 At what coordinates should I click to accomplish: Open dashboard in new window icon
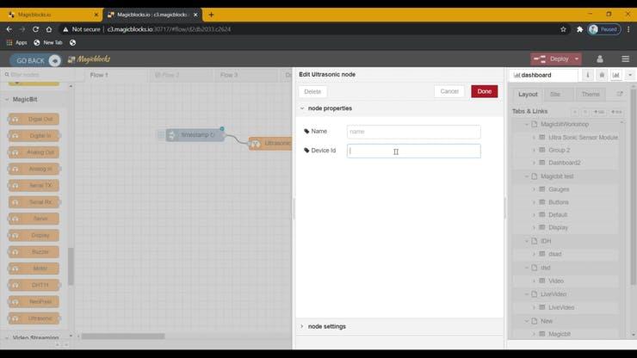tap(619, 94)
